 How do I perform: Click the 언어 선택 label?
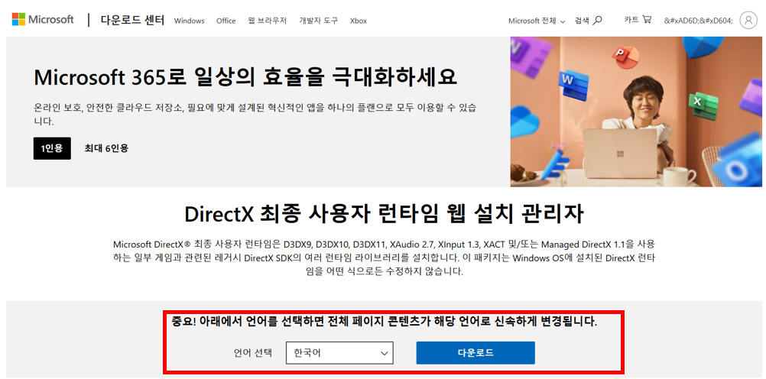[253, 353]
